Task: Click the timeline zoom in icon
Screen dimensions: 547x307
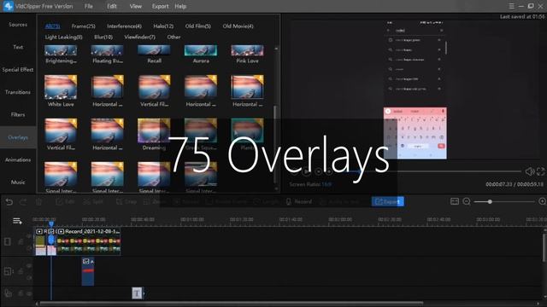Action: click(543, 201)
